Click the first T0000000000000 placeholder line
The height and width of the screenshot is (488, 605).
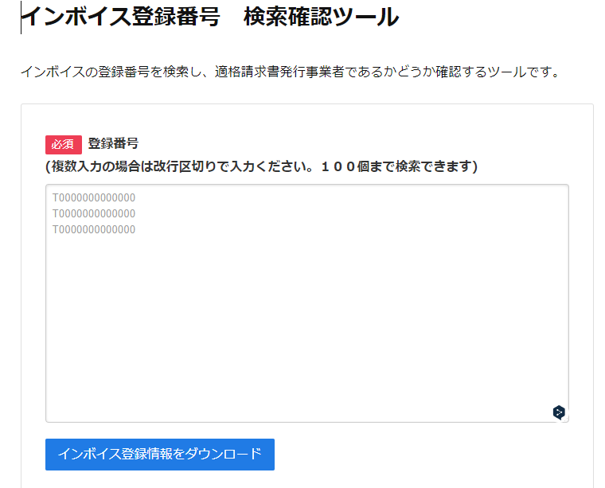click(x=94, y=197)
